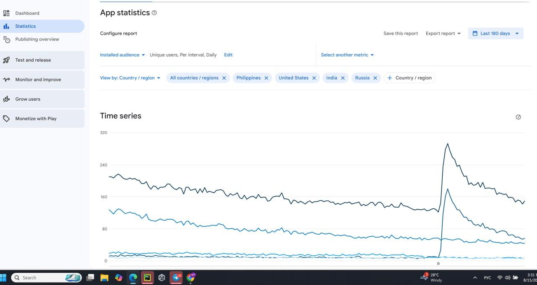Launch PyCharm from the taskbar

[147, 277]
